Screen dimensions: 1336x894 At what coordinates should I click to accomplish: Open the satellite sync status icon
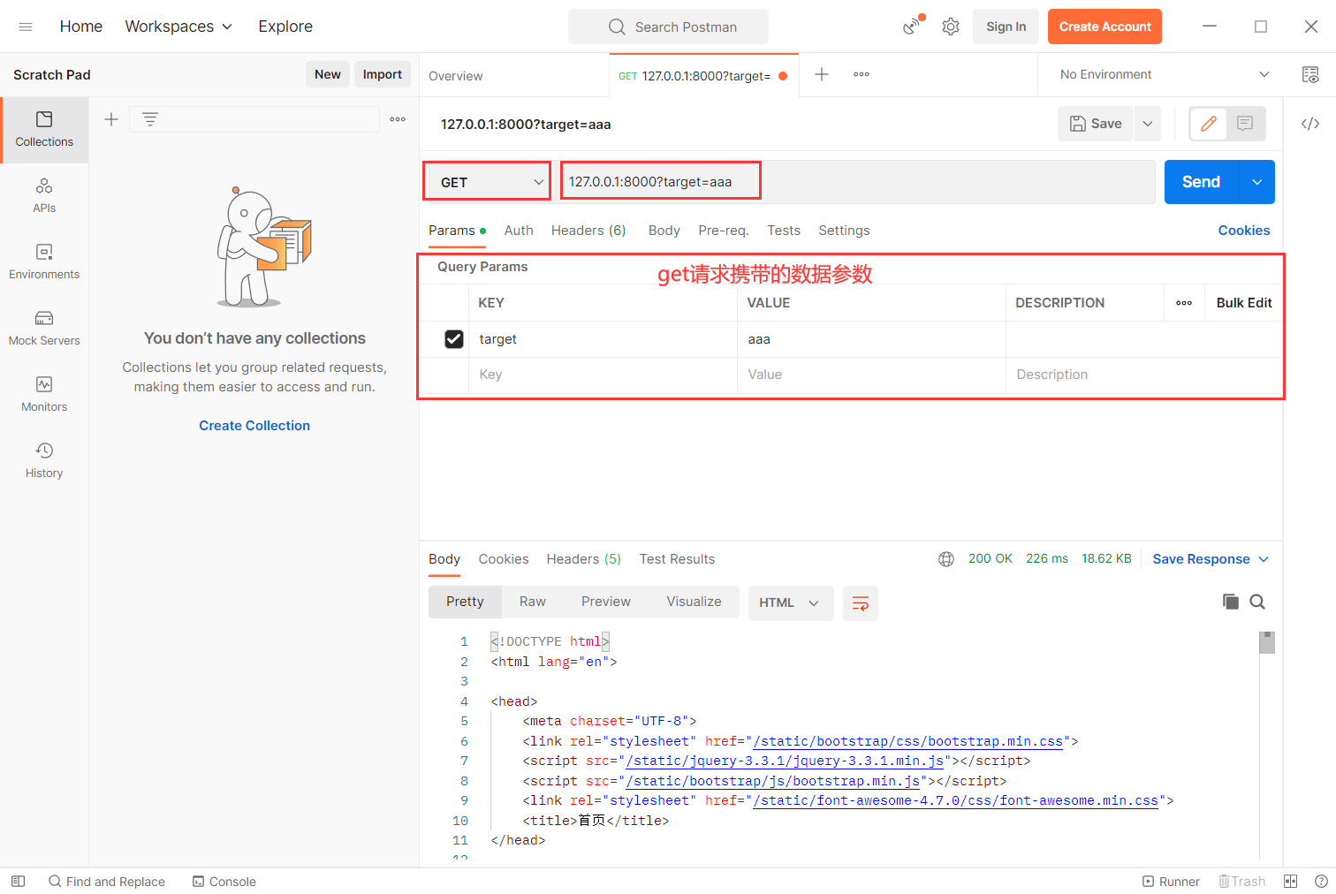(913, 26)
